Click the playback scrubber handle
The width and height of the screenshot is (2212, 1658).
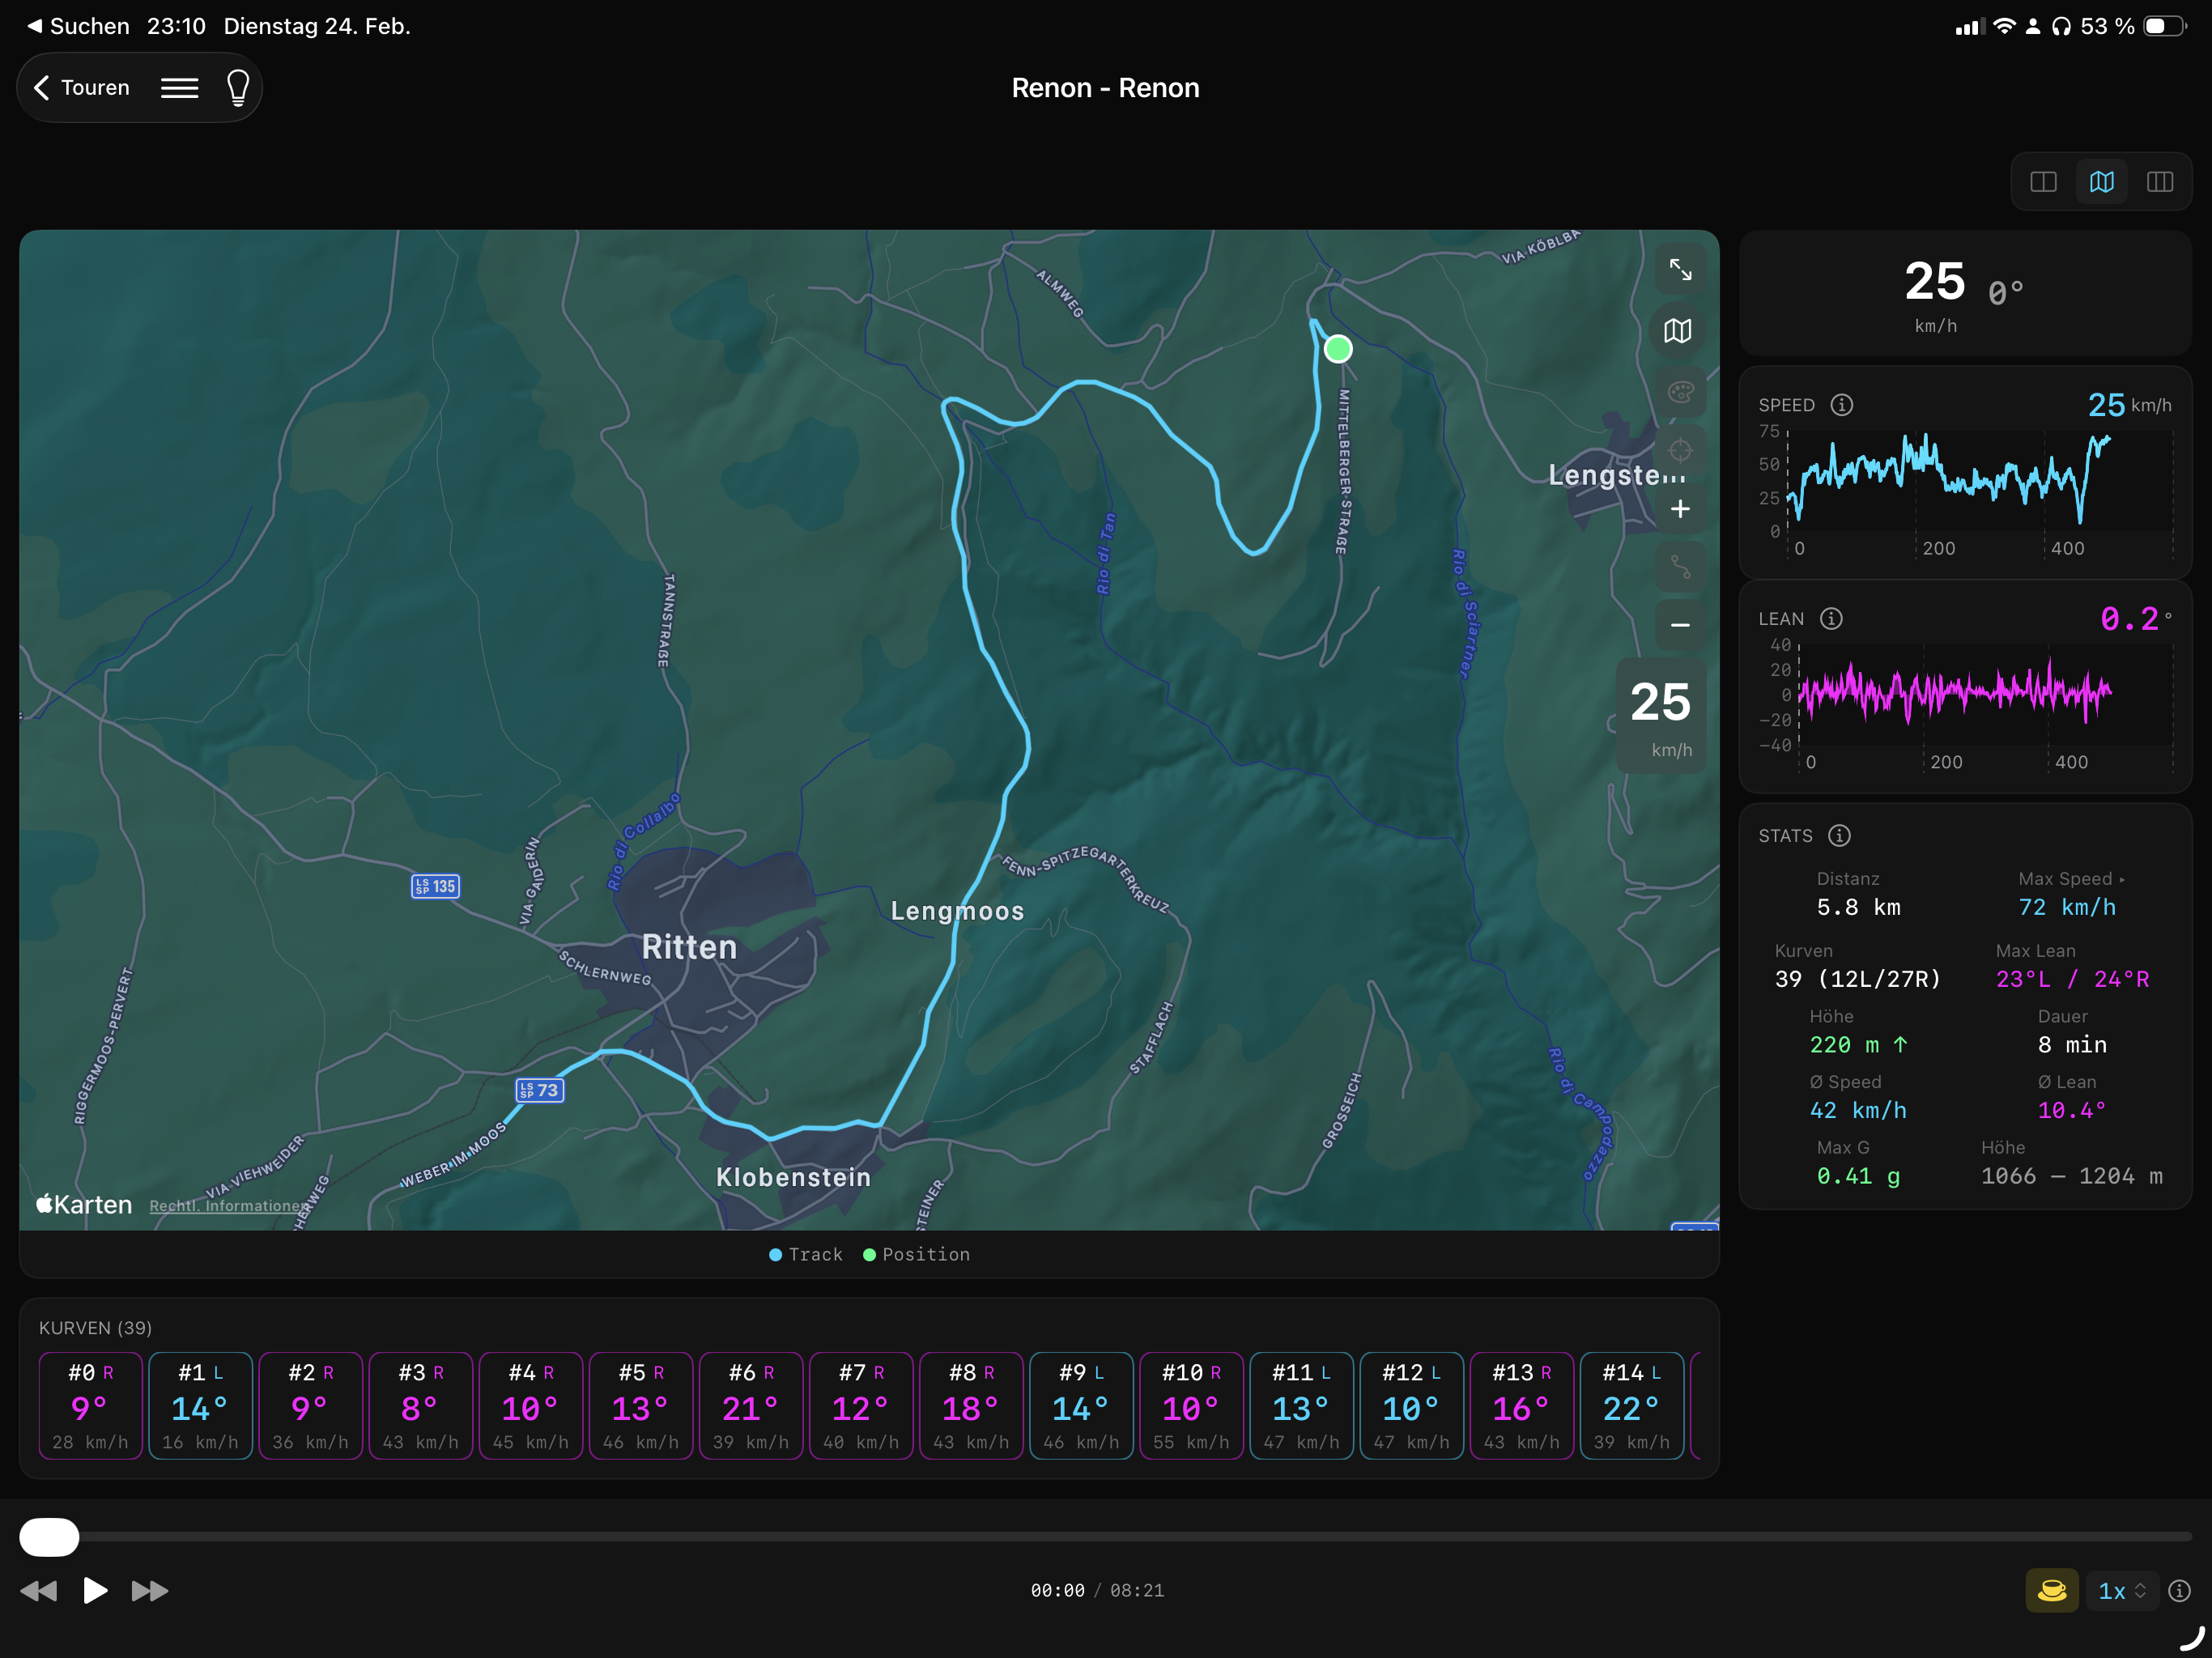pos(49,1537)
